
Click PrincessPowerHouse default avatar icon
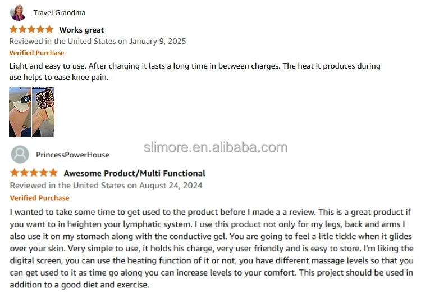point(20,155)
